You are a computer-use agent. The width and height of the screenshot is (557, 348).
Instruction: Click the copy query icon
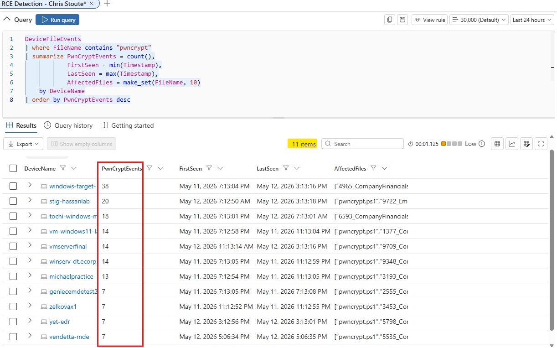390,20
